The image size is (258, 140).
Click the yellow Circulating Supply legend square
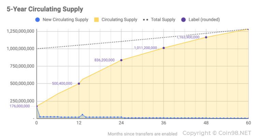pyautogui.click(x=97, y=20)
